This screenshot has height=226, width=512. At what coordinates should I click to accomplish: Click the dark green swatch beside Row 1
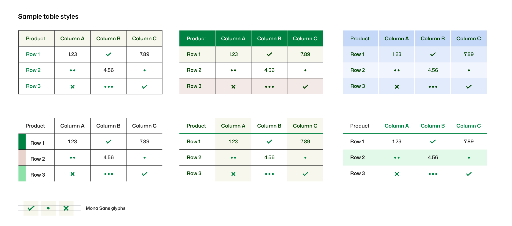click(22, 142)
